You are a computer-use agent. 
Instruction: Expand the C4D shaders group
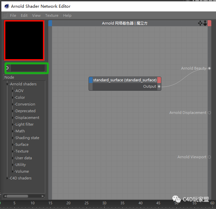(x=7, y=178)
